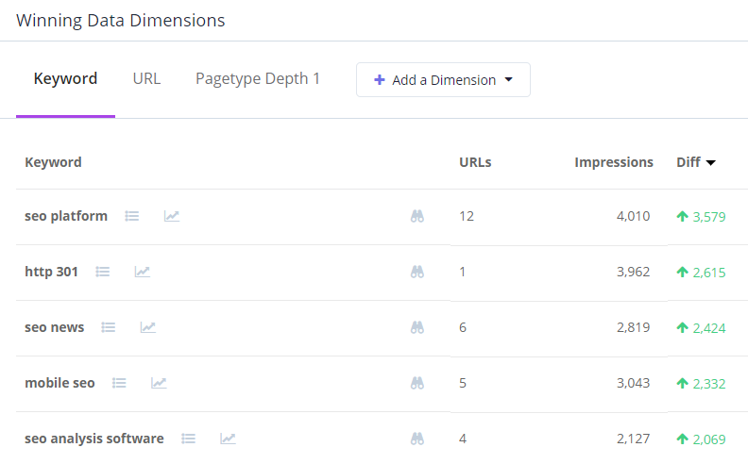
Task: View trend chart for mobile seo
Action: (159, 383)
